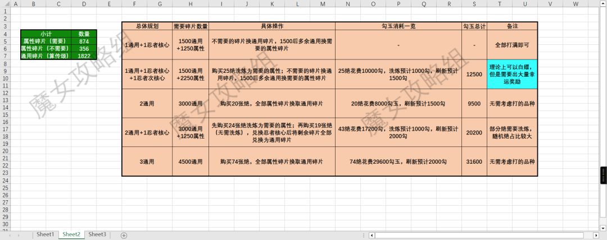
Task: Click the green '数量' header cell
Action: [x=84, y=34]
